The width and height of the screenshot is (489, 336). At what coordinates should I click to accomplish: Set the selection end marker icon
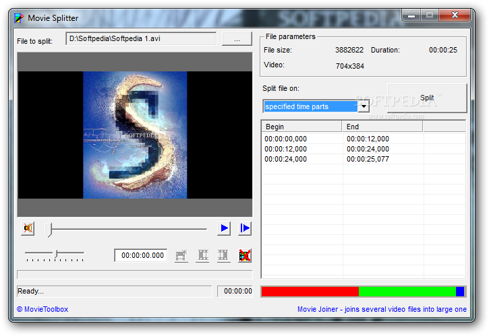click(224, 256)
